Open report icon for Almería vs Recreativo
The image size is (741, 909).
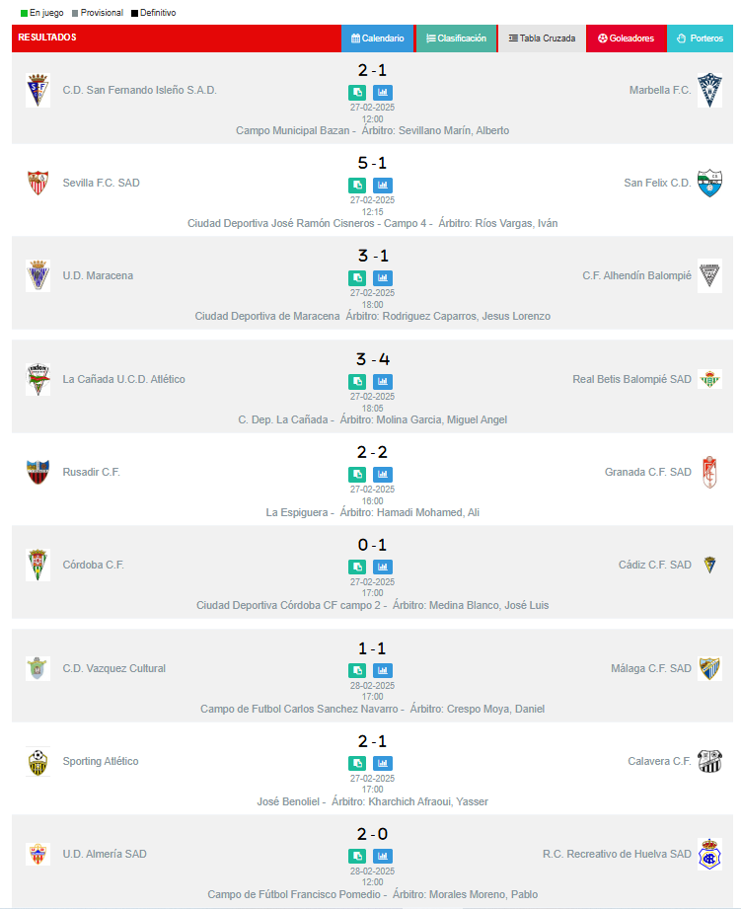357,856
